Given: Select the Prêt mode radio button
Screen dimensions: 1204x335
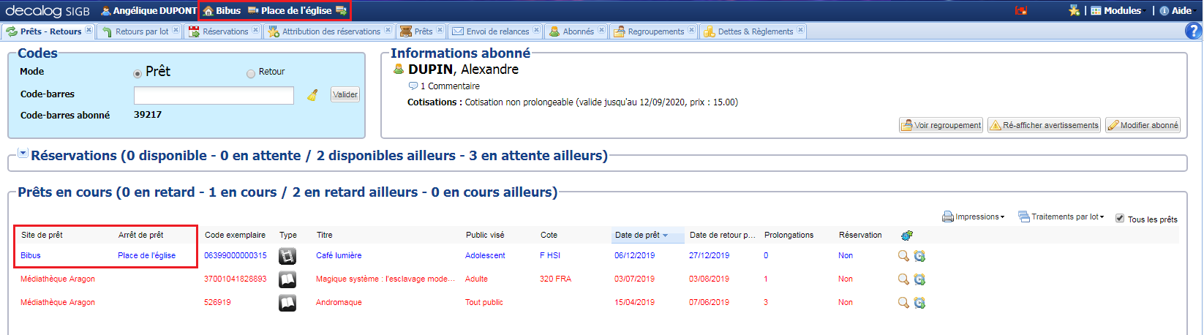Looking at the screenshot, I should [x=138, y=73].
